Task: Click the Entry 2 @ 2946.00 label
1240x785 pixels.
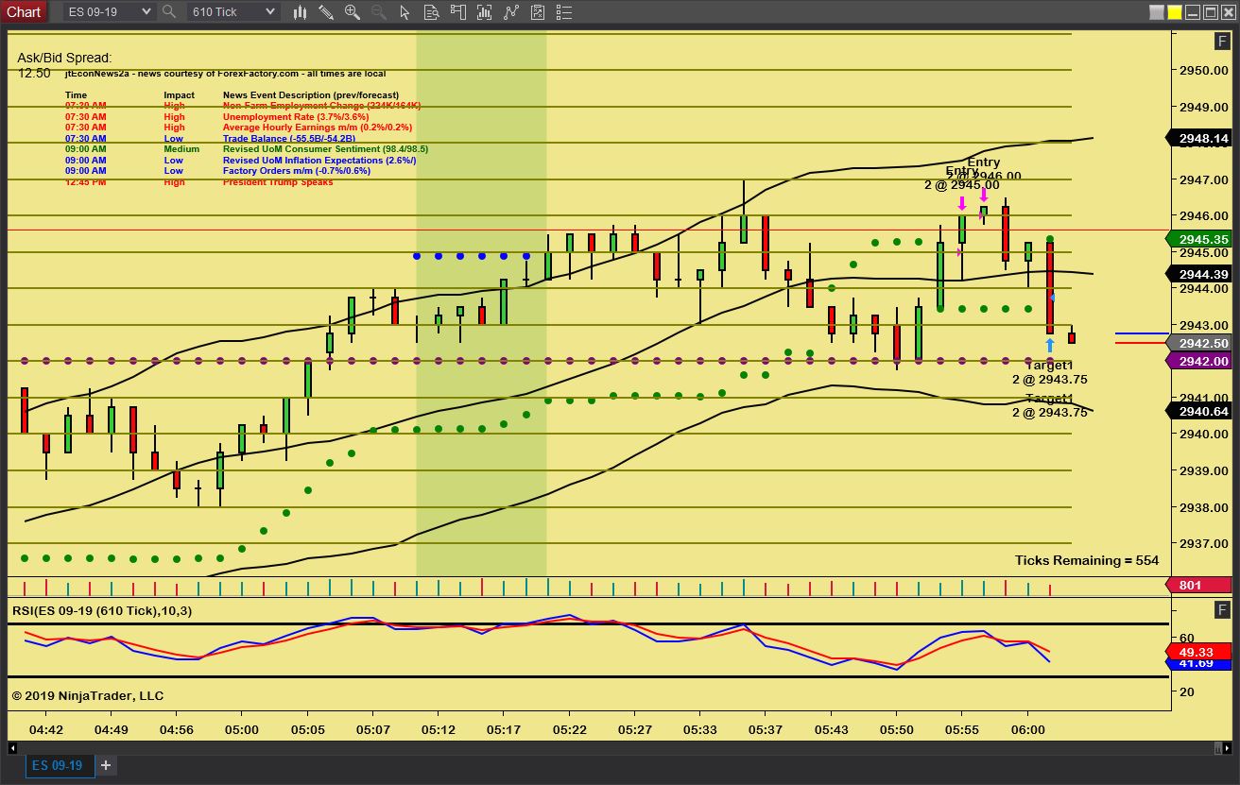Action: [983, 169]
